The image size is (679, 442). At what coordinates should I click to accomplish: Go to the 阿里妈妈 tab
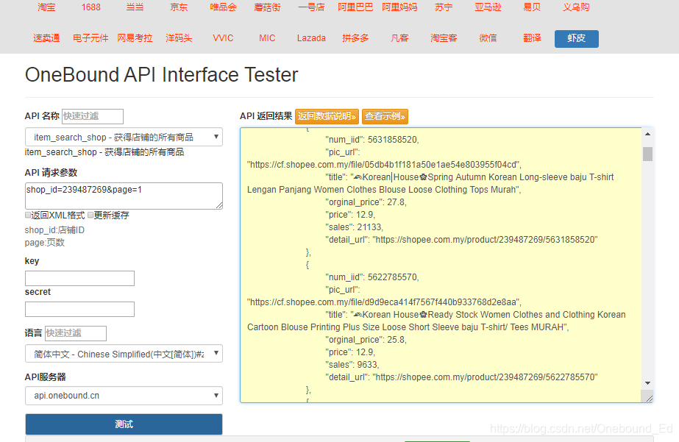399,7
